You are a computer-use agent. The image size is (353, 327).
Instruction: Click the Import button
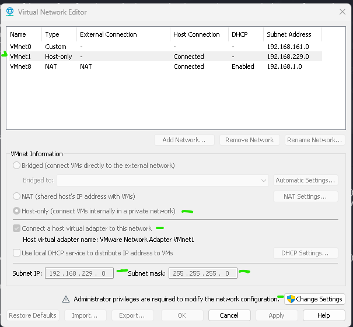pos(85,315)
